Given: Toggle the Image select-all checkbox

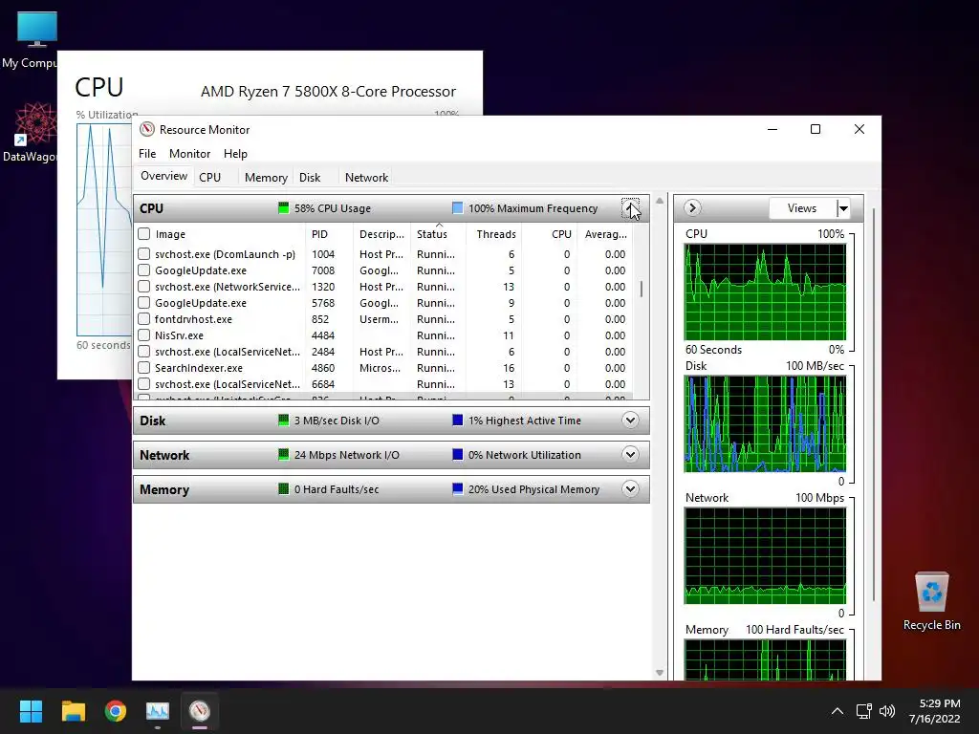Looking at the screenshot, I should pos(144,233).
